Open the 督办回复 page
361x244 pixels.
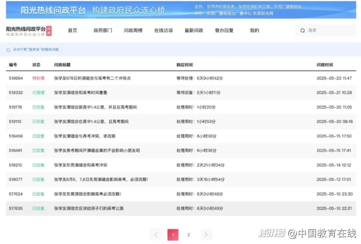click(224, 31)
